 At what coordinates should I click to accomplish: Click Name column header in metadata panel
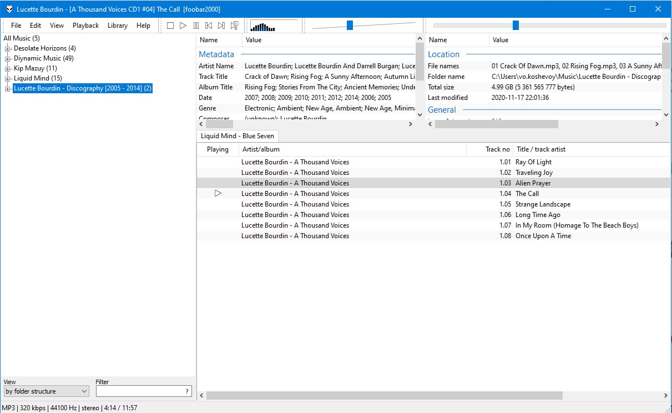click(x=219, y=40)
